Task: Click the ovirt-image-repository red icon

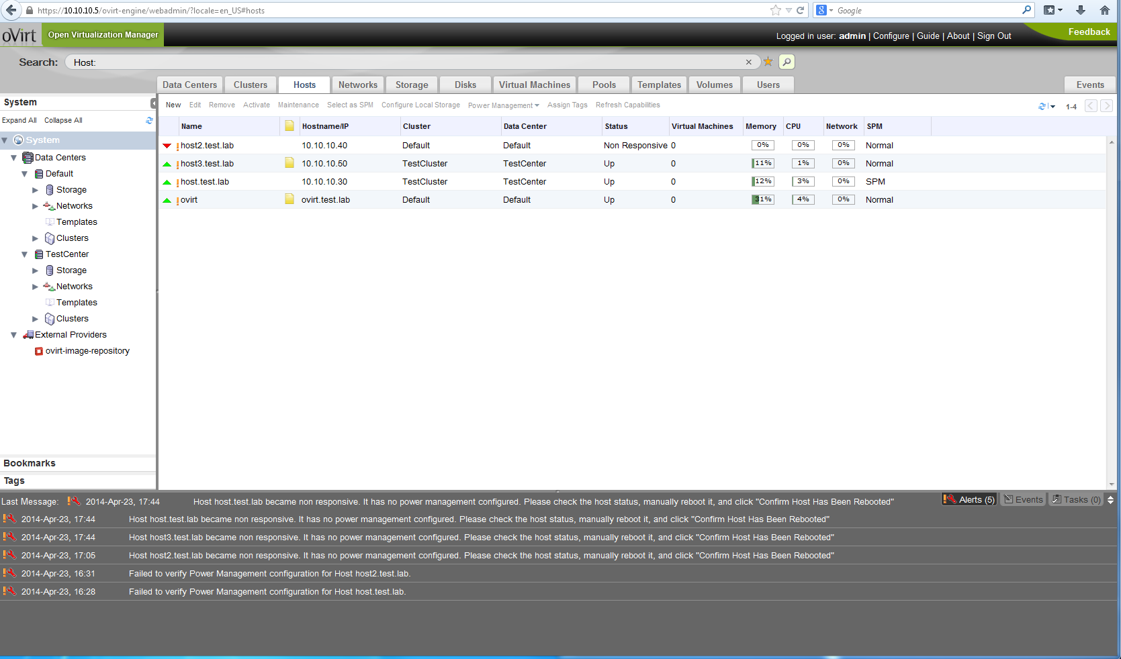Action: [39, 351]
